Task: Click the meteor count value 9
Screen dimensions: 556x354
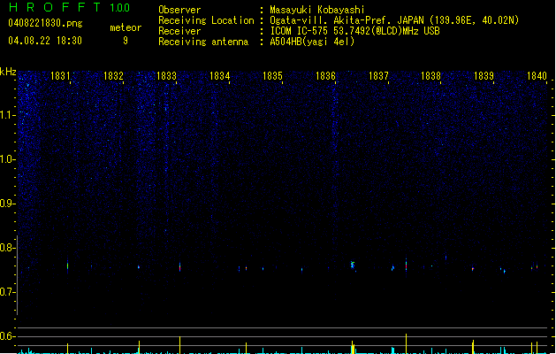Action: [x=126, y=41]
